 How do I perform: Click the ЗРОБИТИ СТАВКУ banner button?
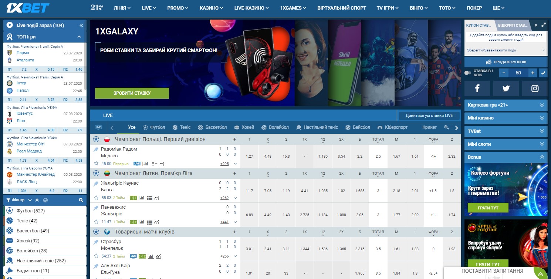point(132,93)
